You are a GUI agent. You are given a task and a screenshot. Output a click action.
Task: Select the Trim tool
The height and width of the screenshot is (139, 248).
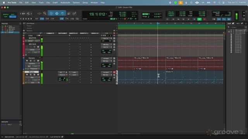pyautogui.click(x=51, y=14)
